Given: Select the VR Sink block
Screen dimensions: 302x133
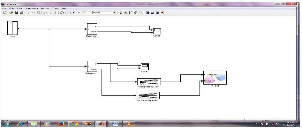Looking at the screenshot, I should pyautogui.click(x=215, y=78).
